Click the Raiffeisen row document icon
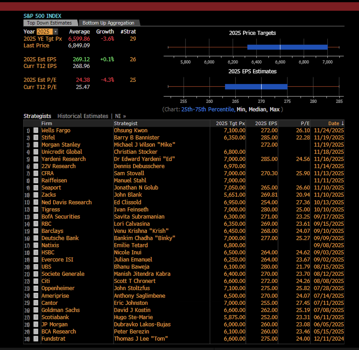Image resolution: width=359 pixels, height=350 pixels. pyautogui.click(x=36, y=181)
